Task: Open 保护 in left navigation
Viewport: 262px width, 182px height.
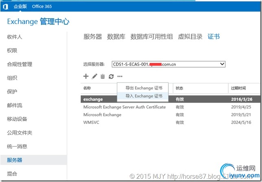Action: (x=12, y=92)
